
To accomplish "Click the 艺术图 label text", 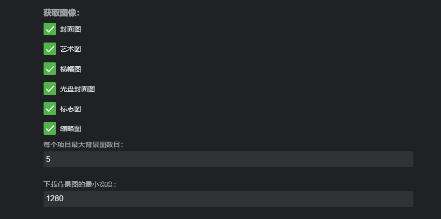I will pyautogui.click(x=70, y=49).
